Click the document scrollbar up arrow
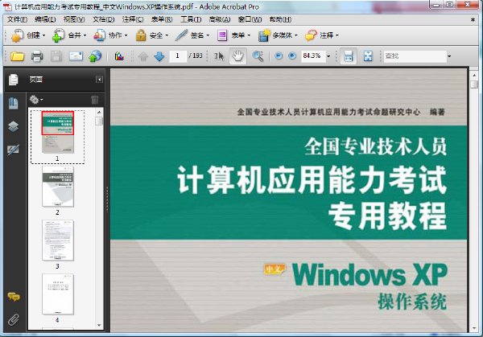483x337 pixels. click(474, 75)
